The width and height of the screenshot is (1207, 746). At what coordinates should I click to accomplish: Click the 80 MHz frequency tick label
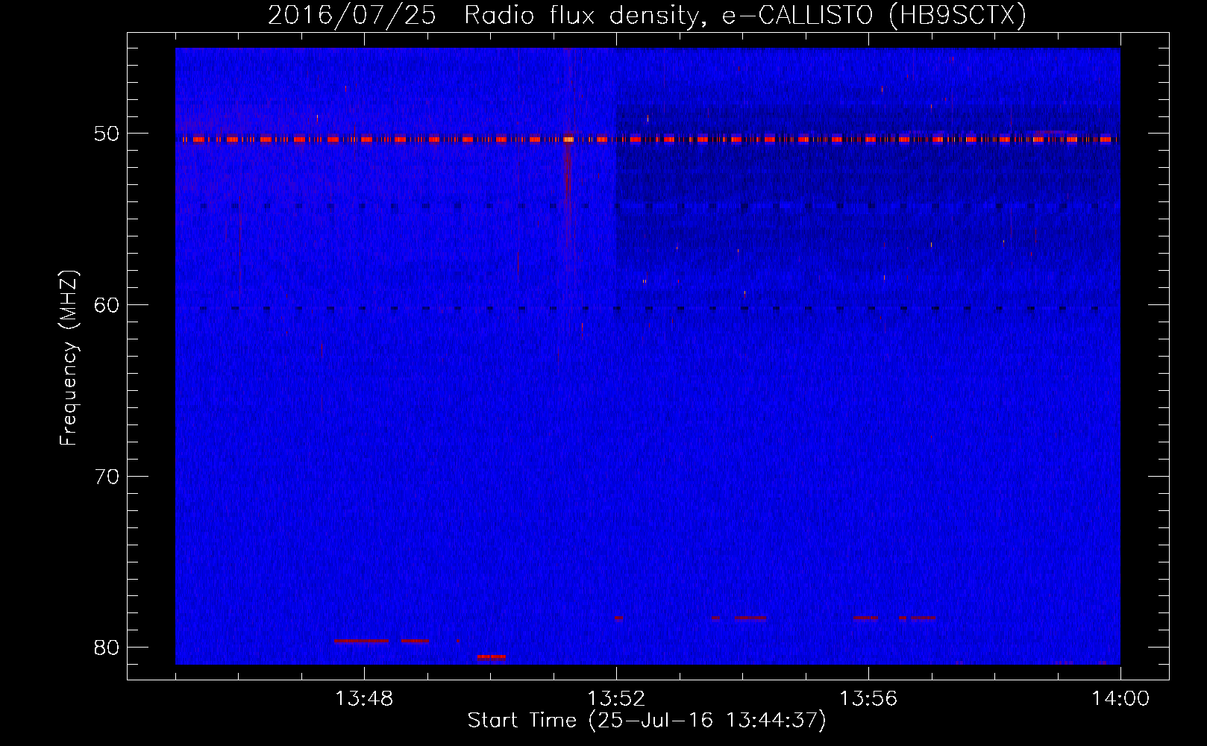[107, 647]
